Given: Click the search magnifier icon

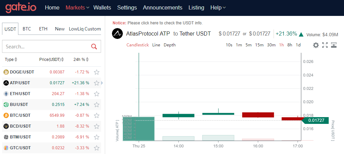Looking at the screenshot, I should point(94,47).
